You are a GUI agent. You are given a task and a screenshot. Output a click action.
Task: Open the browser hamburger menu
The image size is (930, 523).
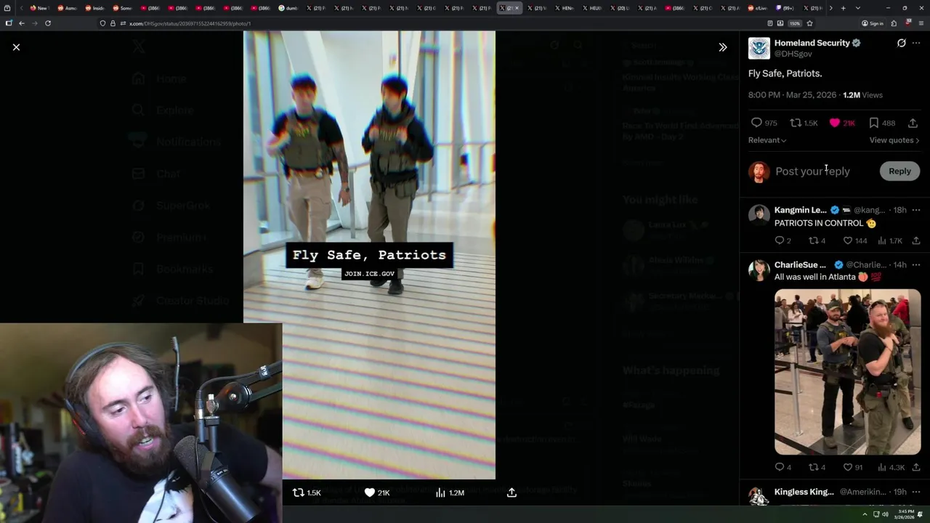(x=921, y=23)
